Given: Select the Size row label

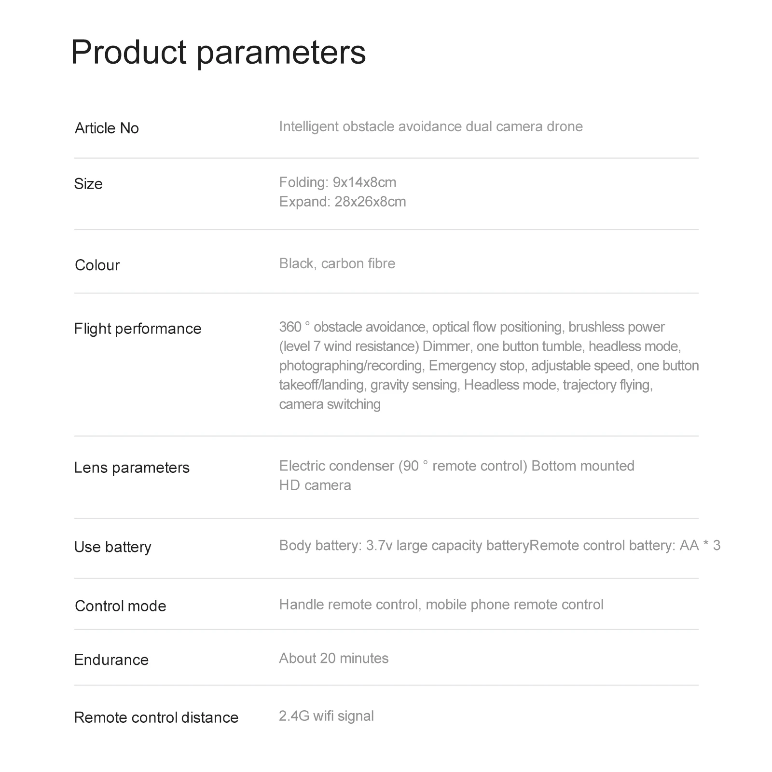Looking at the screenshot, I should (88, 184).
